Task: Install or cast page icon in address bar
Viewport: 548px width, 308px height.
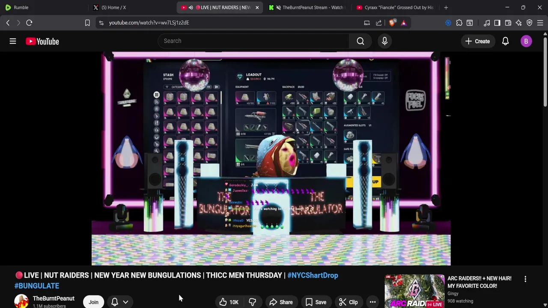Action: 367,23
